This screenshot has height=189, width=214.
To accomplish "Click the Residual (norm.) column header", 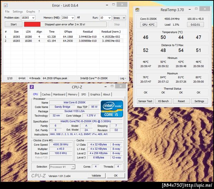I will point(111,31).
